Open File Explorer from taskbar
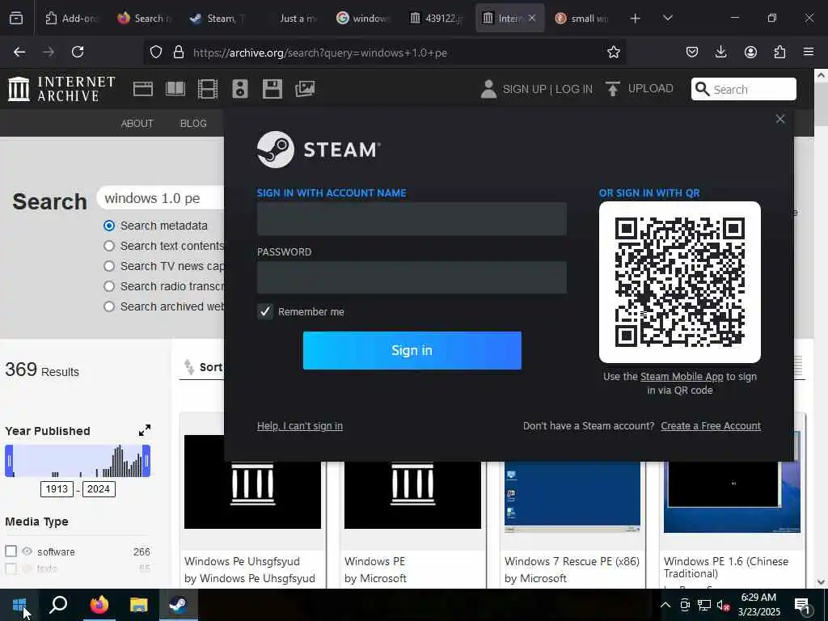The height and width of the screenshot is (621, 828). (x=139, y=605)
